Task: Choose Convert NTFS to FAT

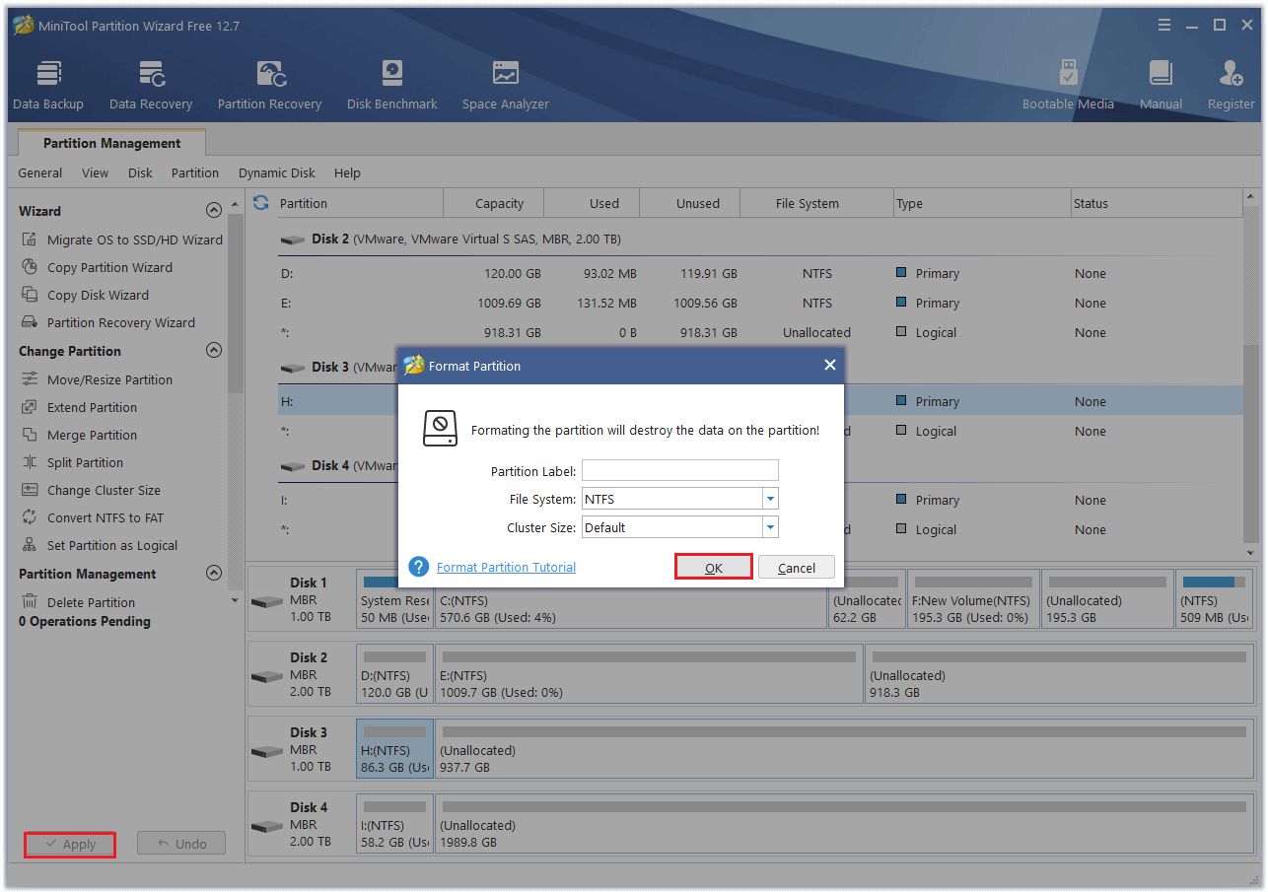Action: coord(93,517)
